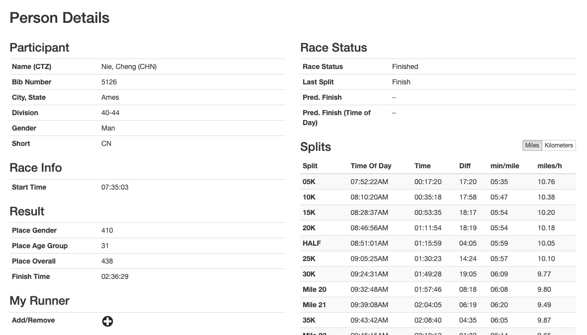Select bib number value "5126"

click(109, 82)
